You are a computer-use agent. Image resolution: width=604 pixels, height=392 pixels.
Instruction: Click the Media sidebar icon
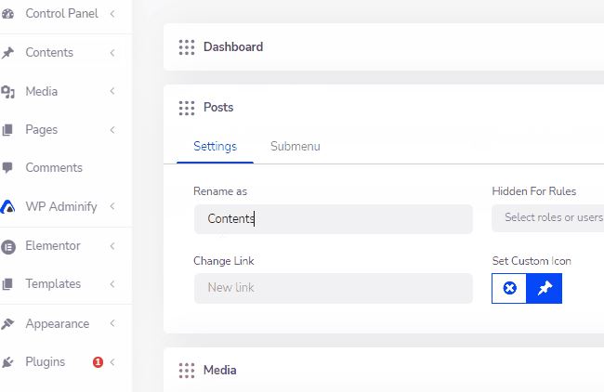coord(7,92)
